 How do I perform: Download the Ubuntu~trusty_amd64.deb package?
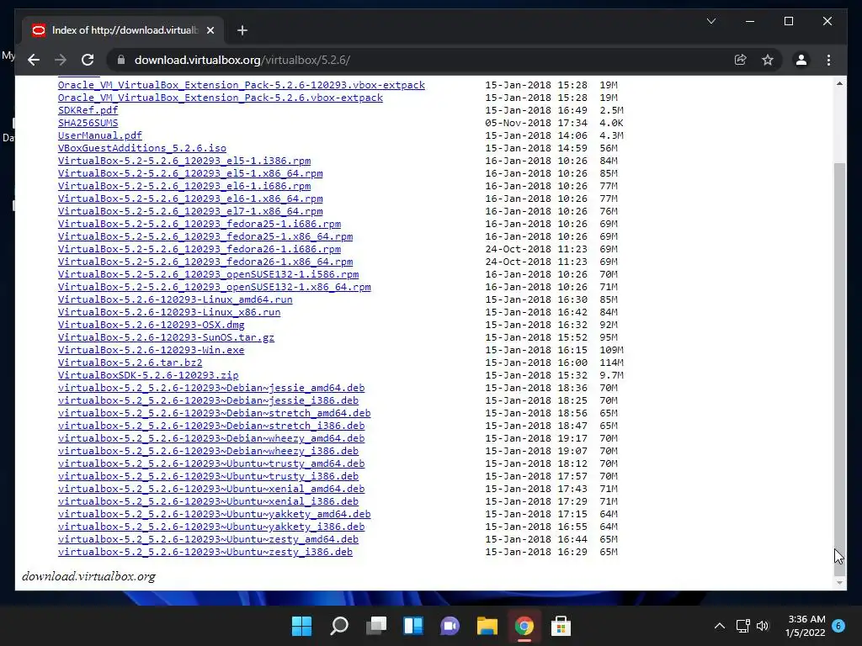[211, 464]
